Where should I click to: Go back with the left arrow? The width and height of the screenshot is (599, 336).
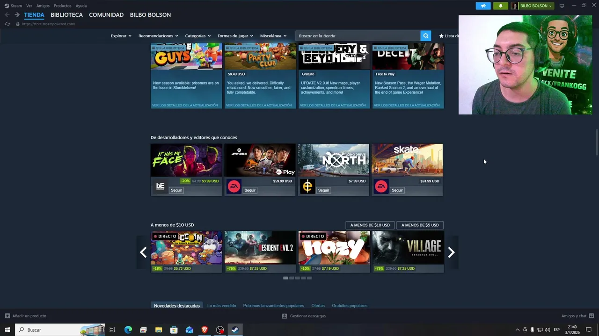coord(7,15)
